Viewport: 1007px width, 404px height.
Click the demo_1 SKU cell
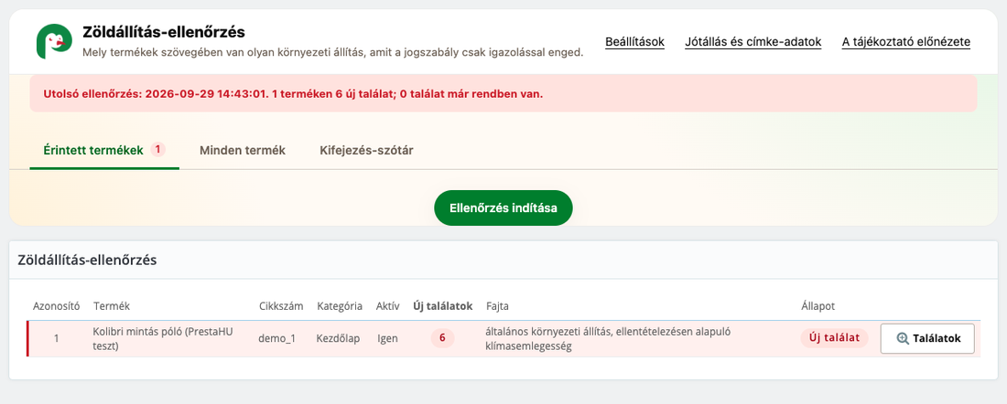(276, 338)
